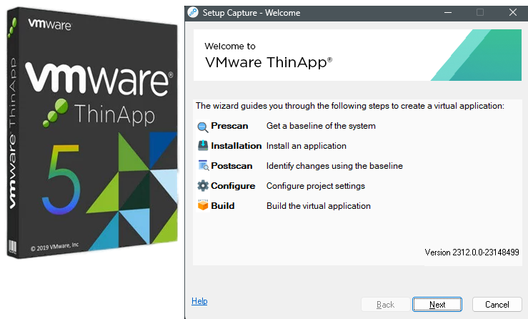Open the Help link
The height and width of the screenshot is (319, 528).
199,301
